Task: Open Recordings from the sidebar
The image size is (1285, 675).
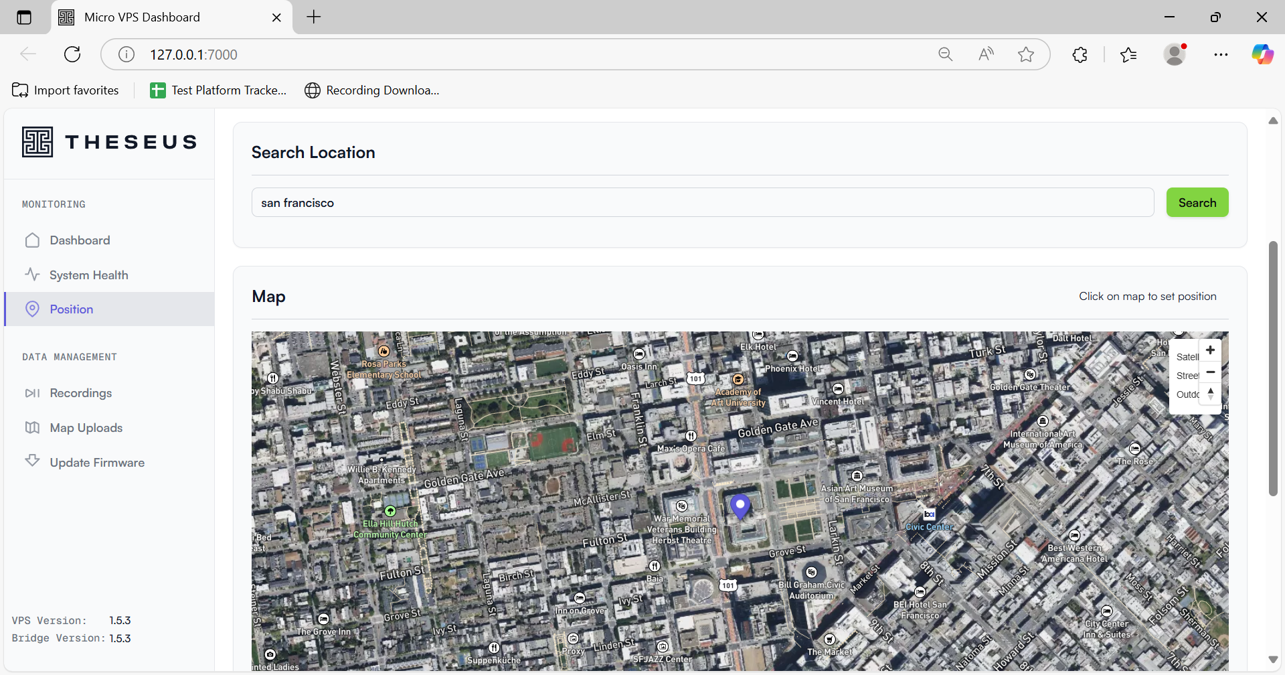Action: click(80, 393)
